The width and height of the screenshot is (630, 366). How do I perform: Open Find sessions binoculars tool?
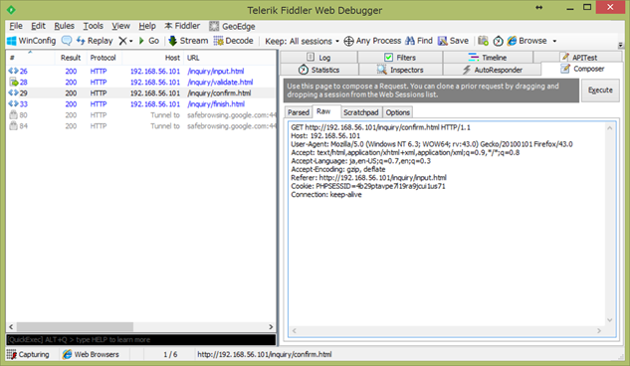[x=419, y=41]
